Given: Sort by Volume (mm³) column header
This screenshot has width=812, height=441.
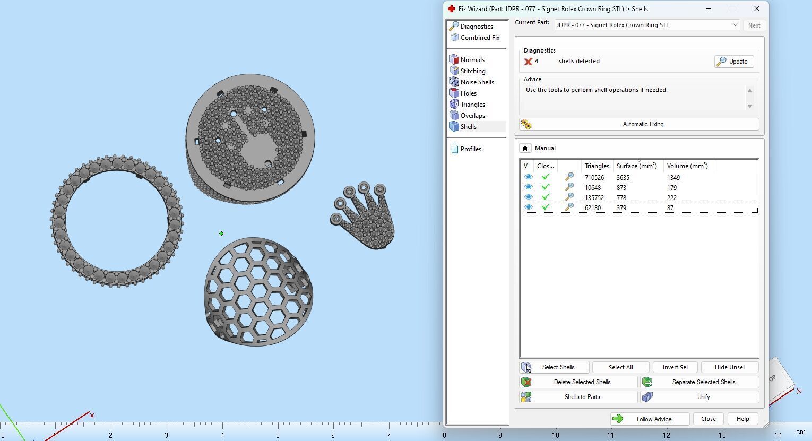Looking at the screenshot, I should tap(688, 166).
